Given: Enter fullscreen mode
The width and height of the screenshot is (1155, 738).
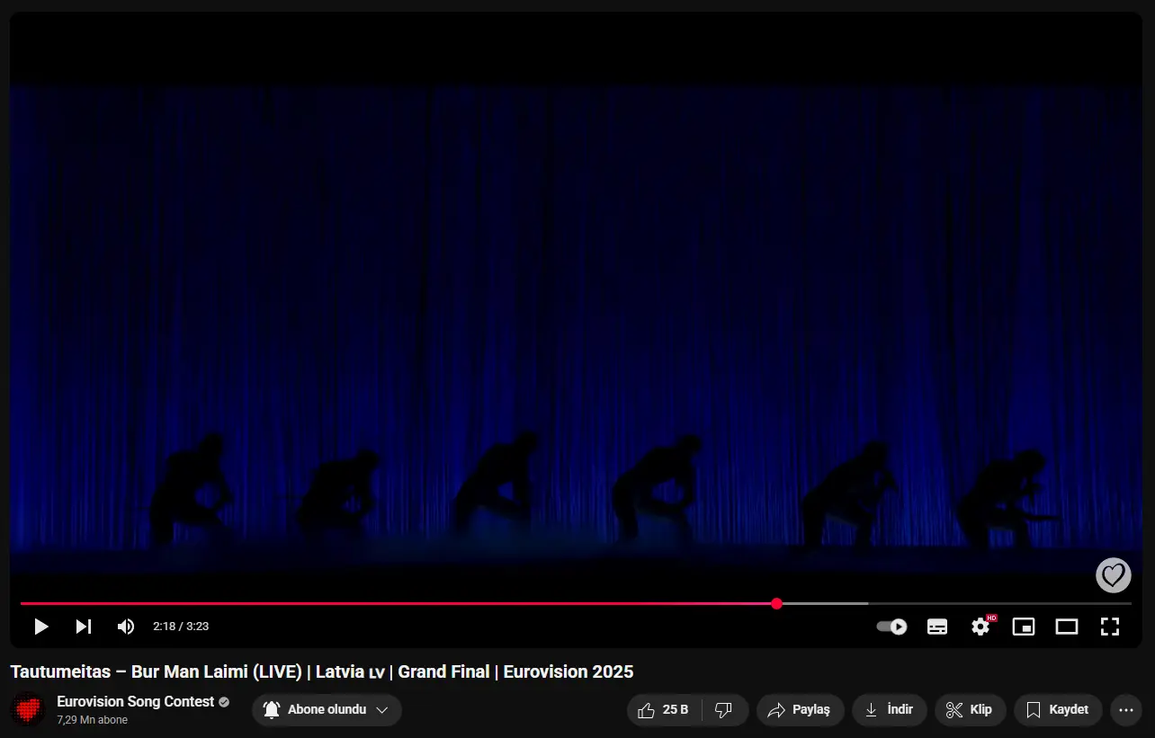Looking at the screenshot, I should coord(1110,627).
